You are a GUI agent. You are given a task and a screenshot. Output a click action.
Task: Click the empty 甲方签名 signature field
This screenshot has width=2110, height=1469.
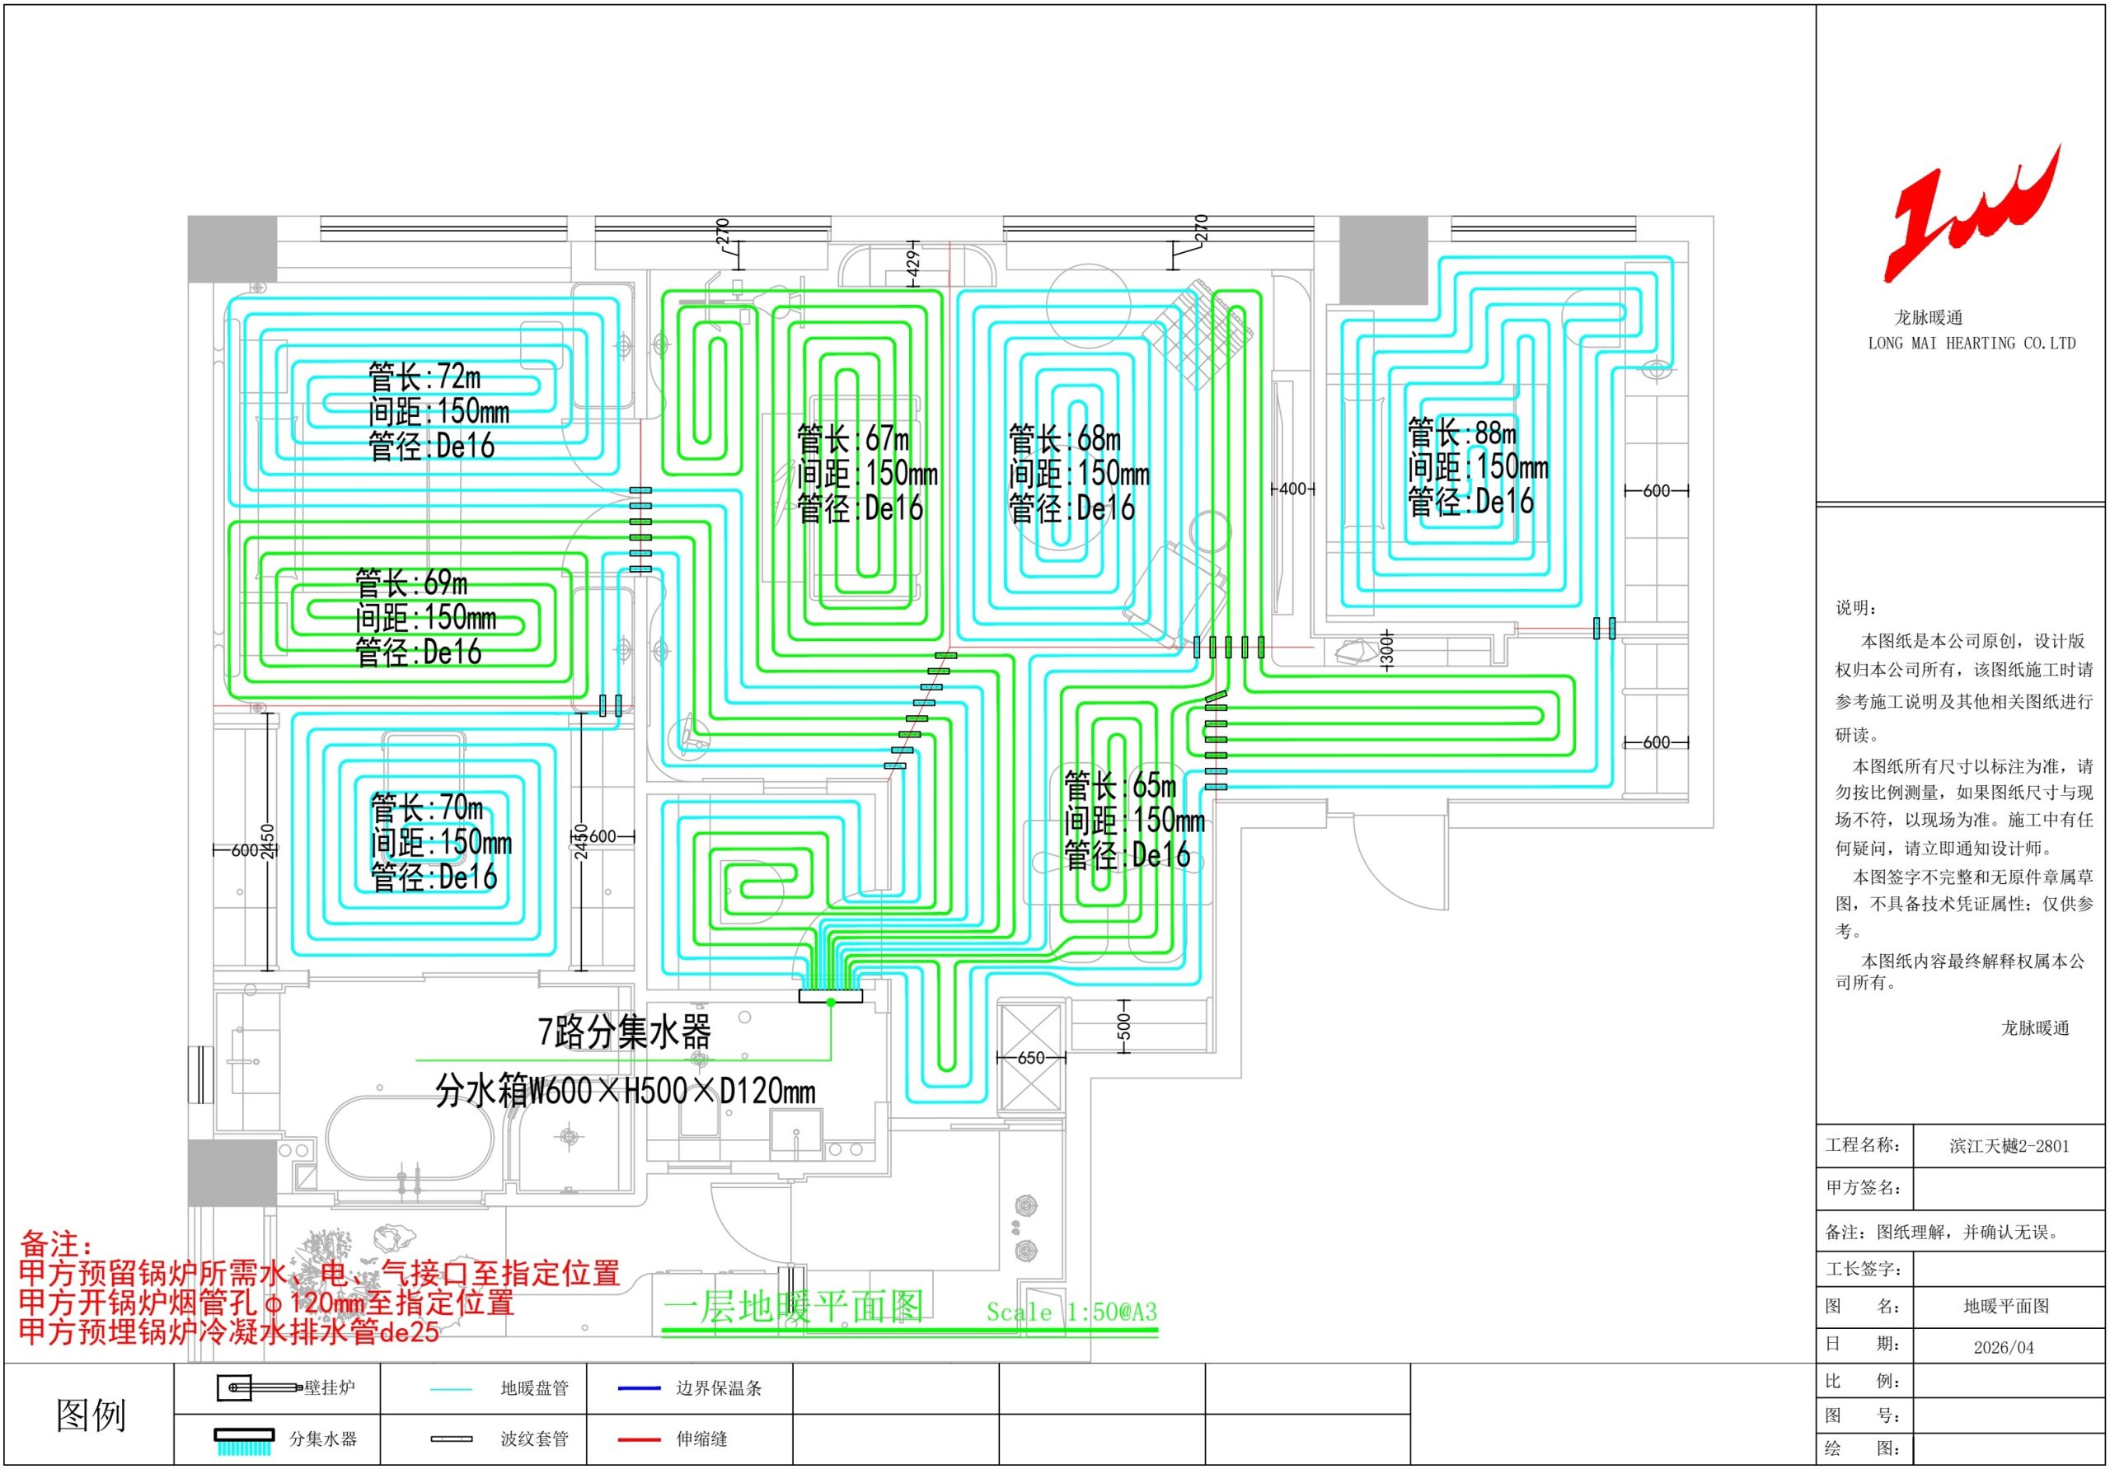tap(2009, 1188)
